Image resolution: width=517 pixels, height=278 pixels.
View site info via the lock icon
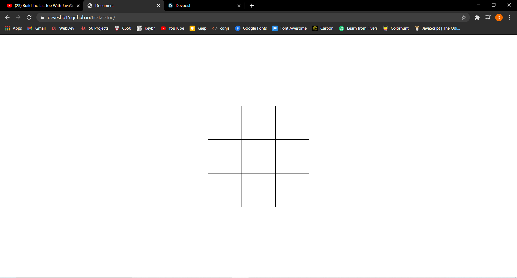click(x=42, y=18)
